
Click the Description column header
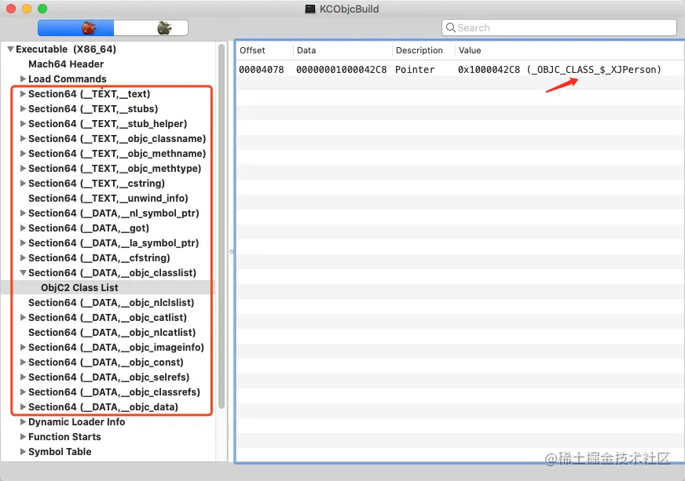pos(423,50)
